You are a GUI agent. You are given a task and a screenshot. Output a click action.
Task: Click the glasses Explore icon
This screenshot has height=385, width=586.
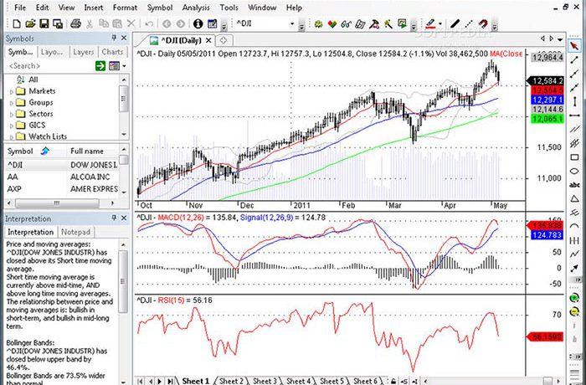346,24
